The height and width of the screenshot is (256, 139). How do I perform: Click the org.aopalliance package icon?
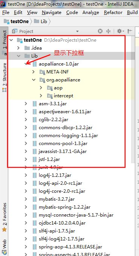click(42, 80)
